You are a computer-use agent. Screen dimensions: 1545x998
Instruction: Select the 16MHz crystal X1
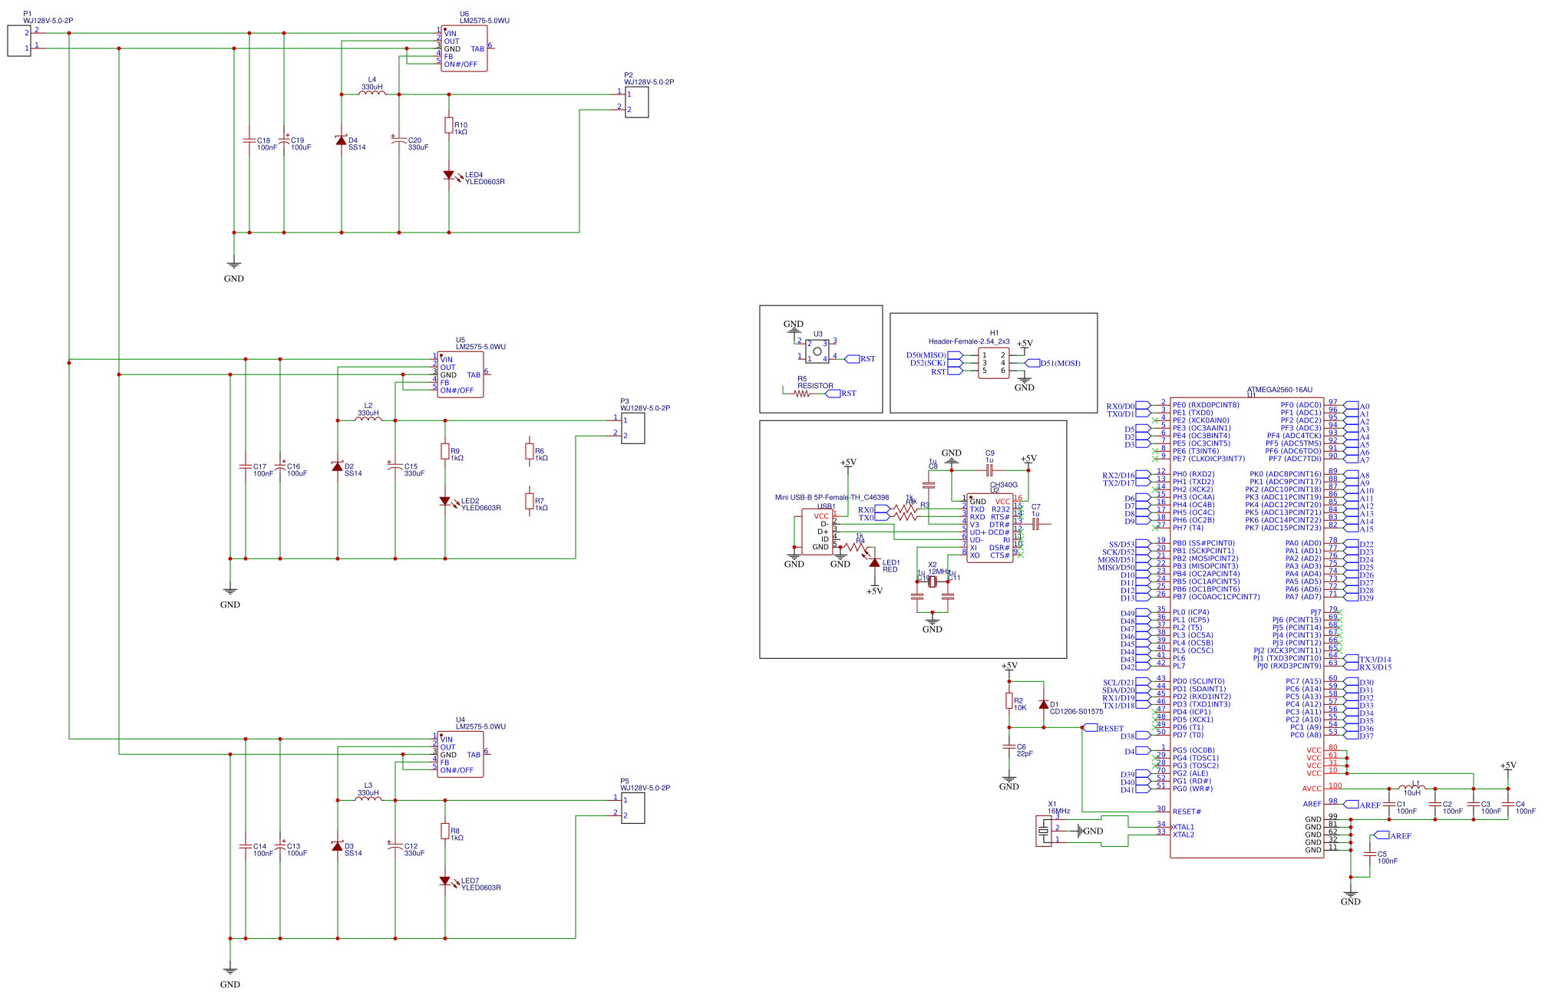[x=1044, y=832]
